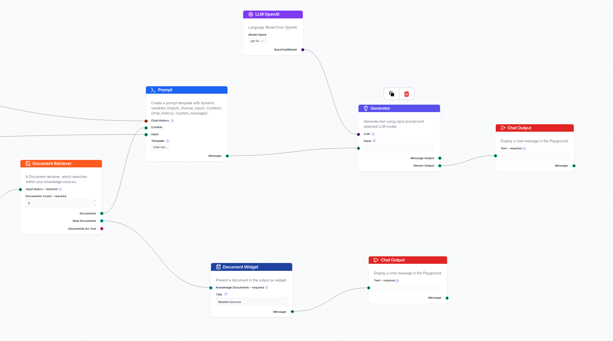The width and height of the screenshot is (613, 341).
Task: Click the Related Sources title field
Action: tap(251, 302)
